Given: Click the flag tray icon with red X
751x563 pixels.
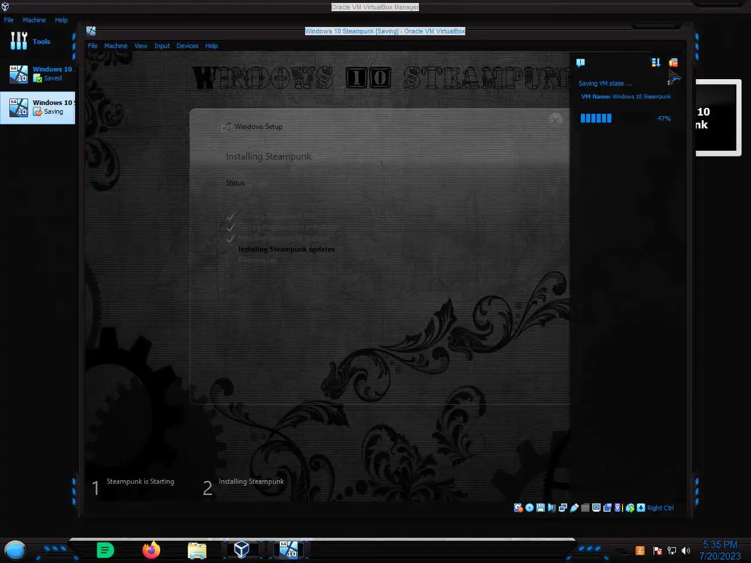Looking at the screenshot, I should click(x=657, y=551).
